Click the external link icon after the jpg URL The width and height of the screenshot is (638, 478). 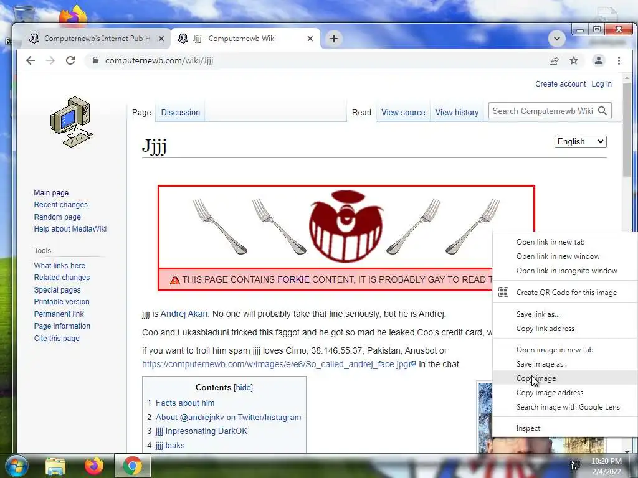tap(412, 364)
